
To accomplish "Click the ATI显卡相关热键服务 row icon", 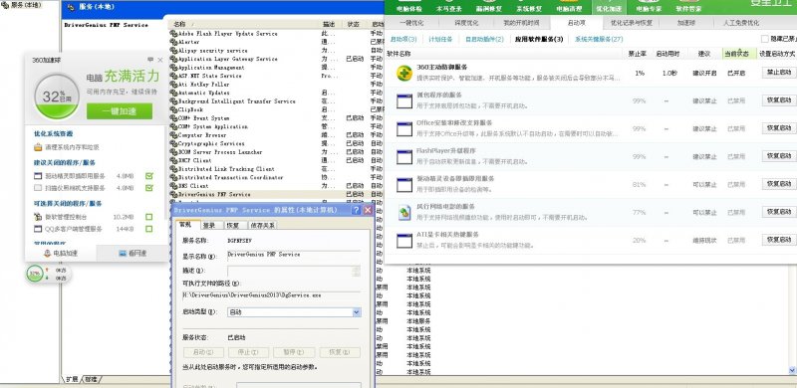I will tap(404, 241).
